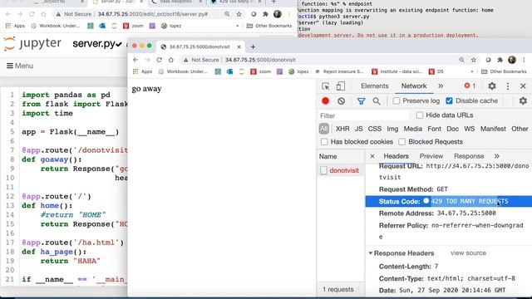The image size is (532, 299).
Task: Open the DevTools three-dot customize menu
Action: tap(508, 86)
